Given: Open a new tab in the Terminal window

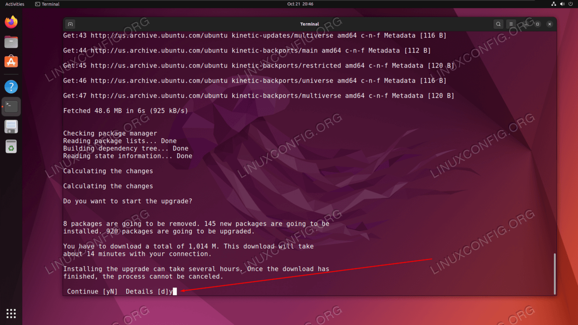Looking at the screenshot, I should 70,24.
